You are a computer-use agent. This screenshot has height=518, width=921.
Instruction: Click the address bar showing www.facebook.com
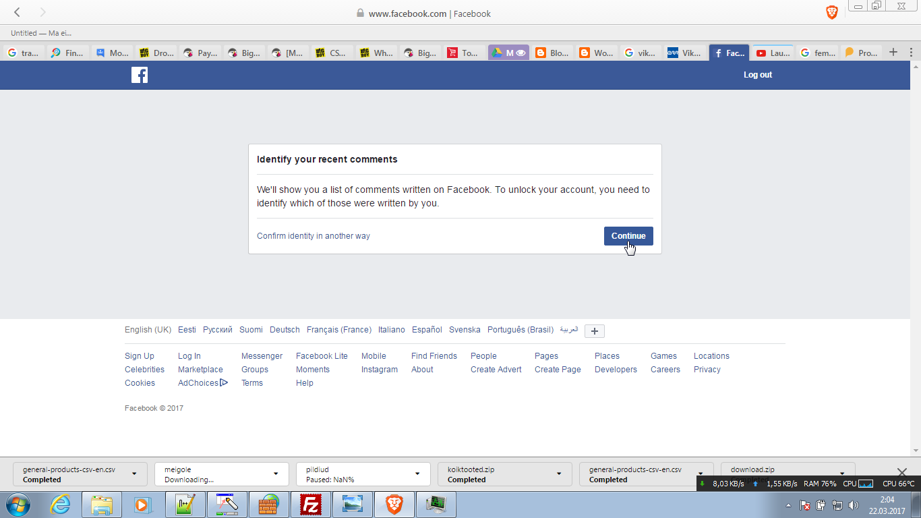coord(429,13)
